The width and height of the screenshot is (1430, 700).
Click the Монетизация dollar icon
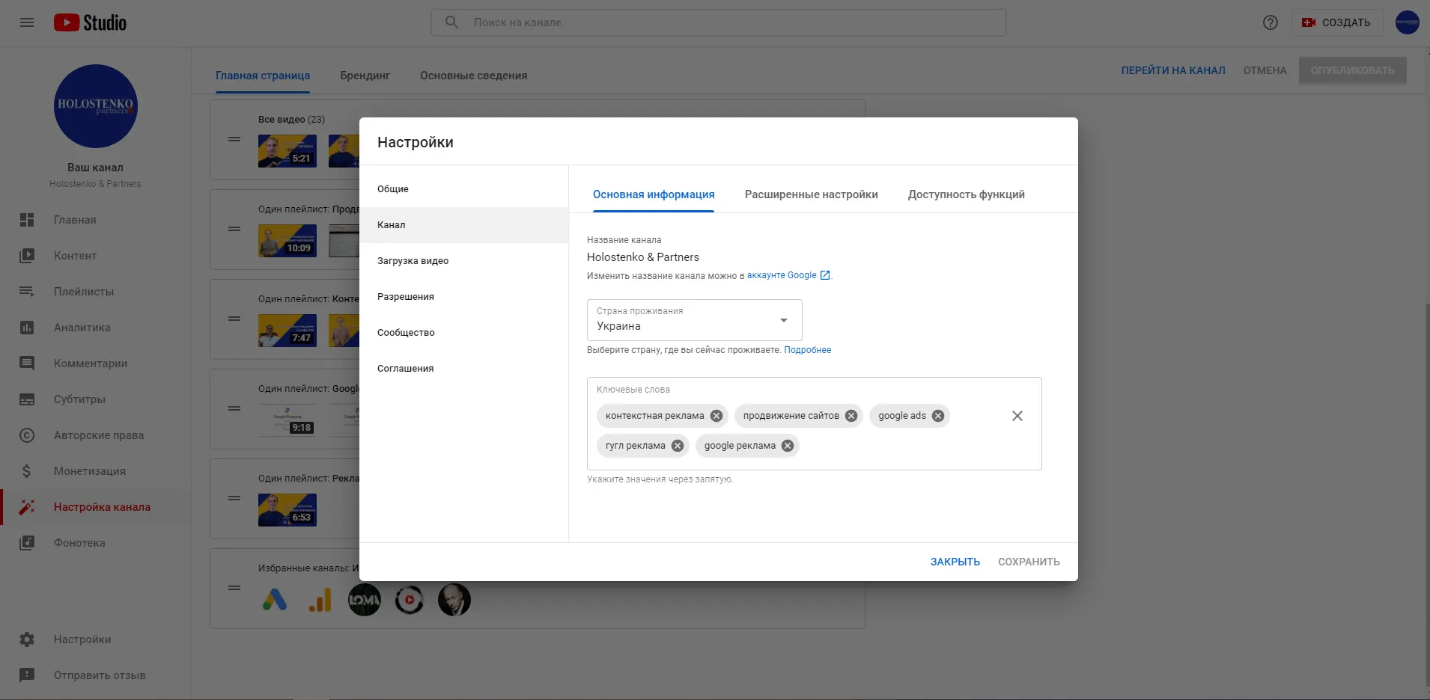click(27, 471)
